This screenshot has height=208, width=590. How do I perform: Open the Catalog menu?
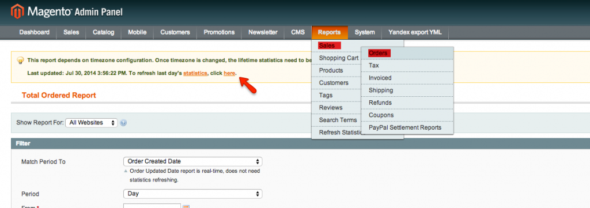104,32
